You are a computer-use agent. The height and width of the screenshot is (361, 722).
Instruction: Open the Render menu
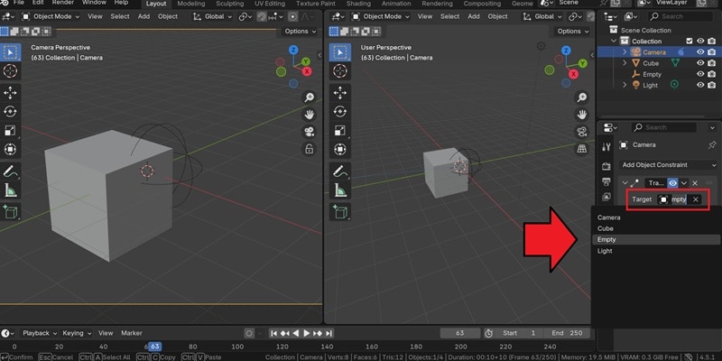62,3
